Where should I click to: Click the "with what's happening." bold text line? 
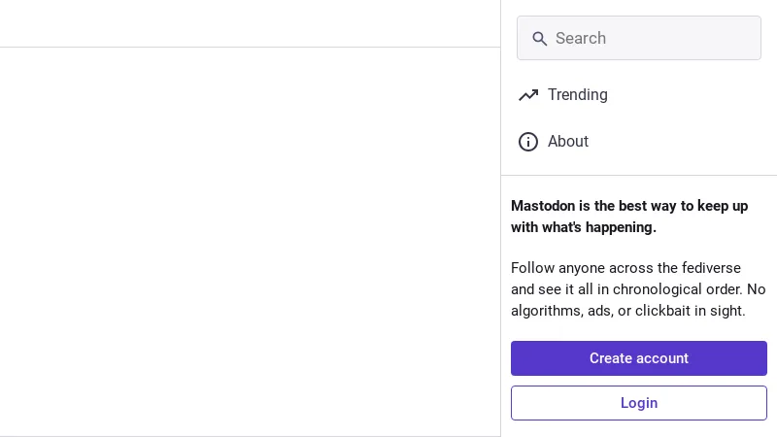pos(584,227)
